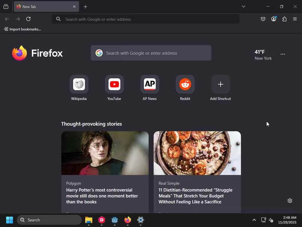The width and height of the screenshot is (302, 227).
Task: Open the application hamburger menu
Action: (x=295, y=19)
